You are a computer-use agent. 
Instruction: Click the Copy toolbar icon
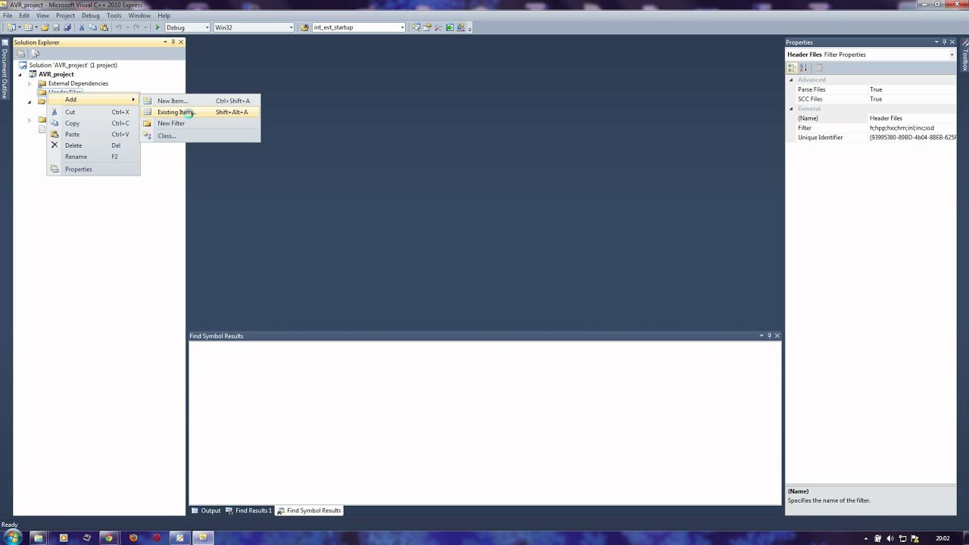coord(92,27)
